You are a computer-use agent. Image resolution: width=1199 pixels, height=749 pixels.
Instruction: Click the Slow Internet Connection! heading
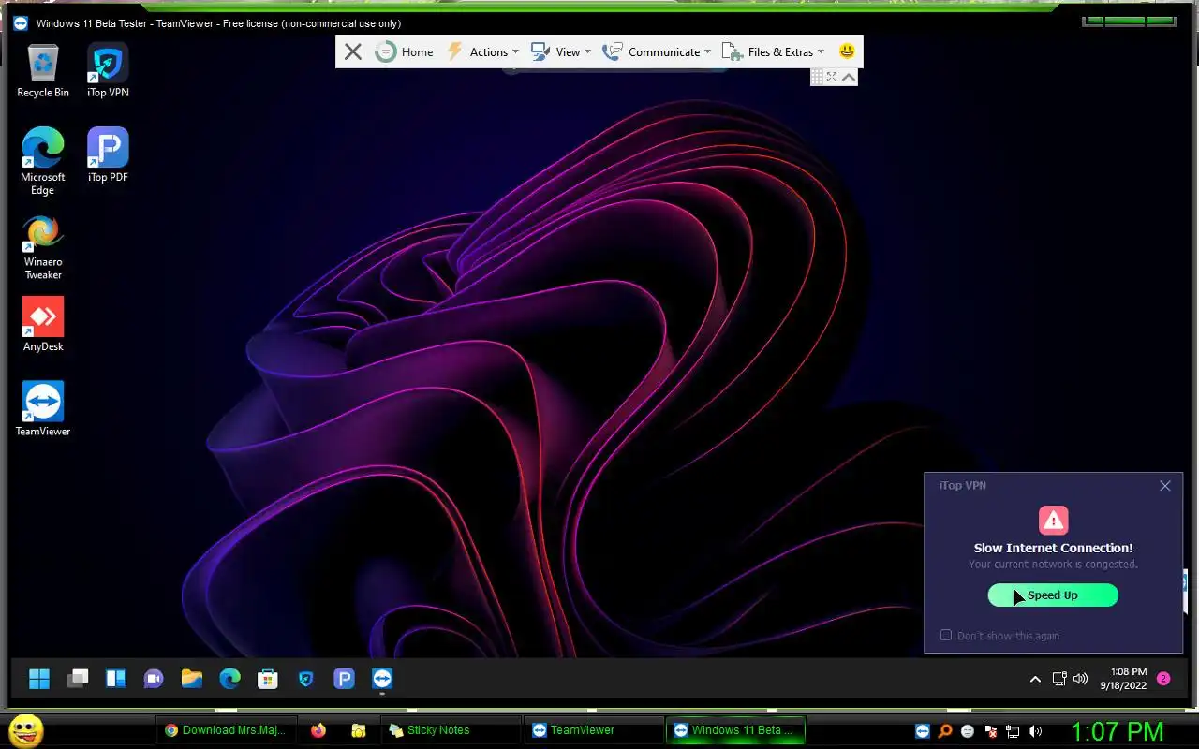pos(1053,548)
